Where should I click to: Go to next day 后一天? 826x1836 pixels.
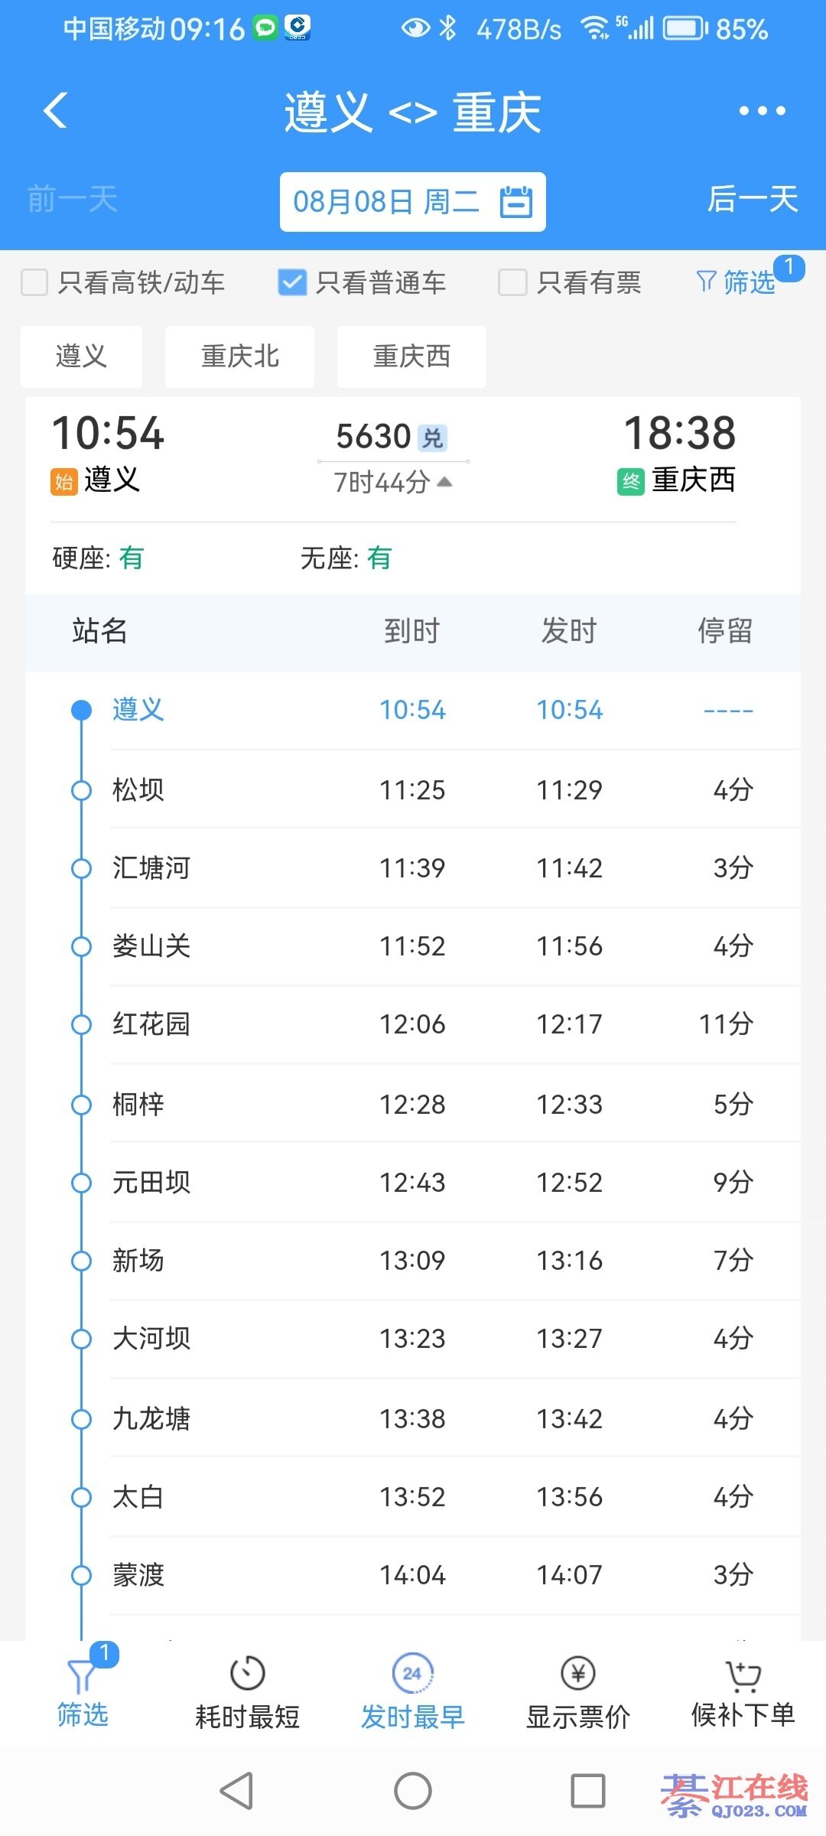753,199
